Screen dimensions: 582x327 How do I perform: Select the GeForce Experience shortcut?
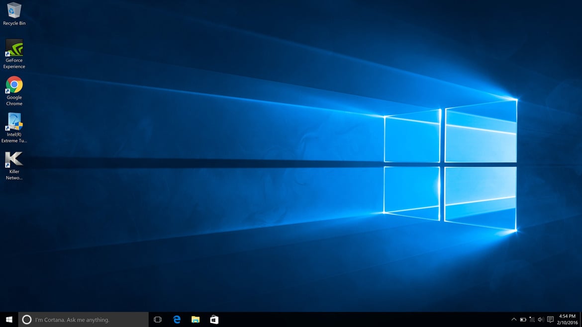pos(14,54)
